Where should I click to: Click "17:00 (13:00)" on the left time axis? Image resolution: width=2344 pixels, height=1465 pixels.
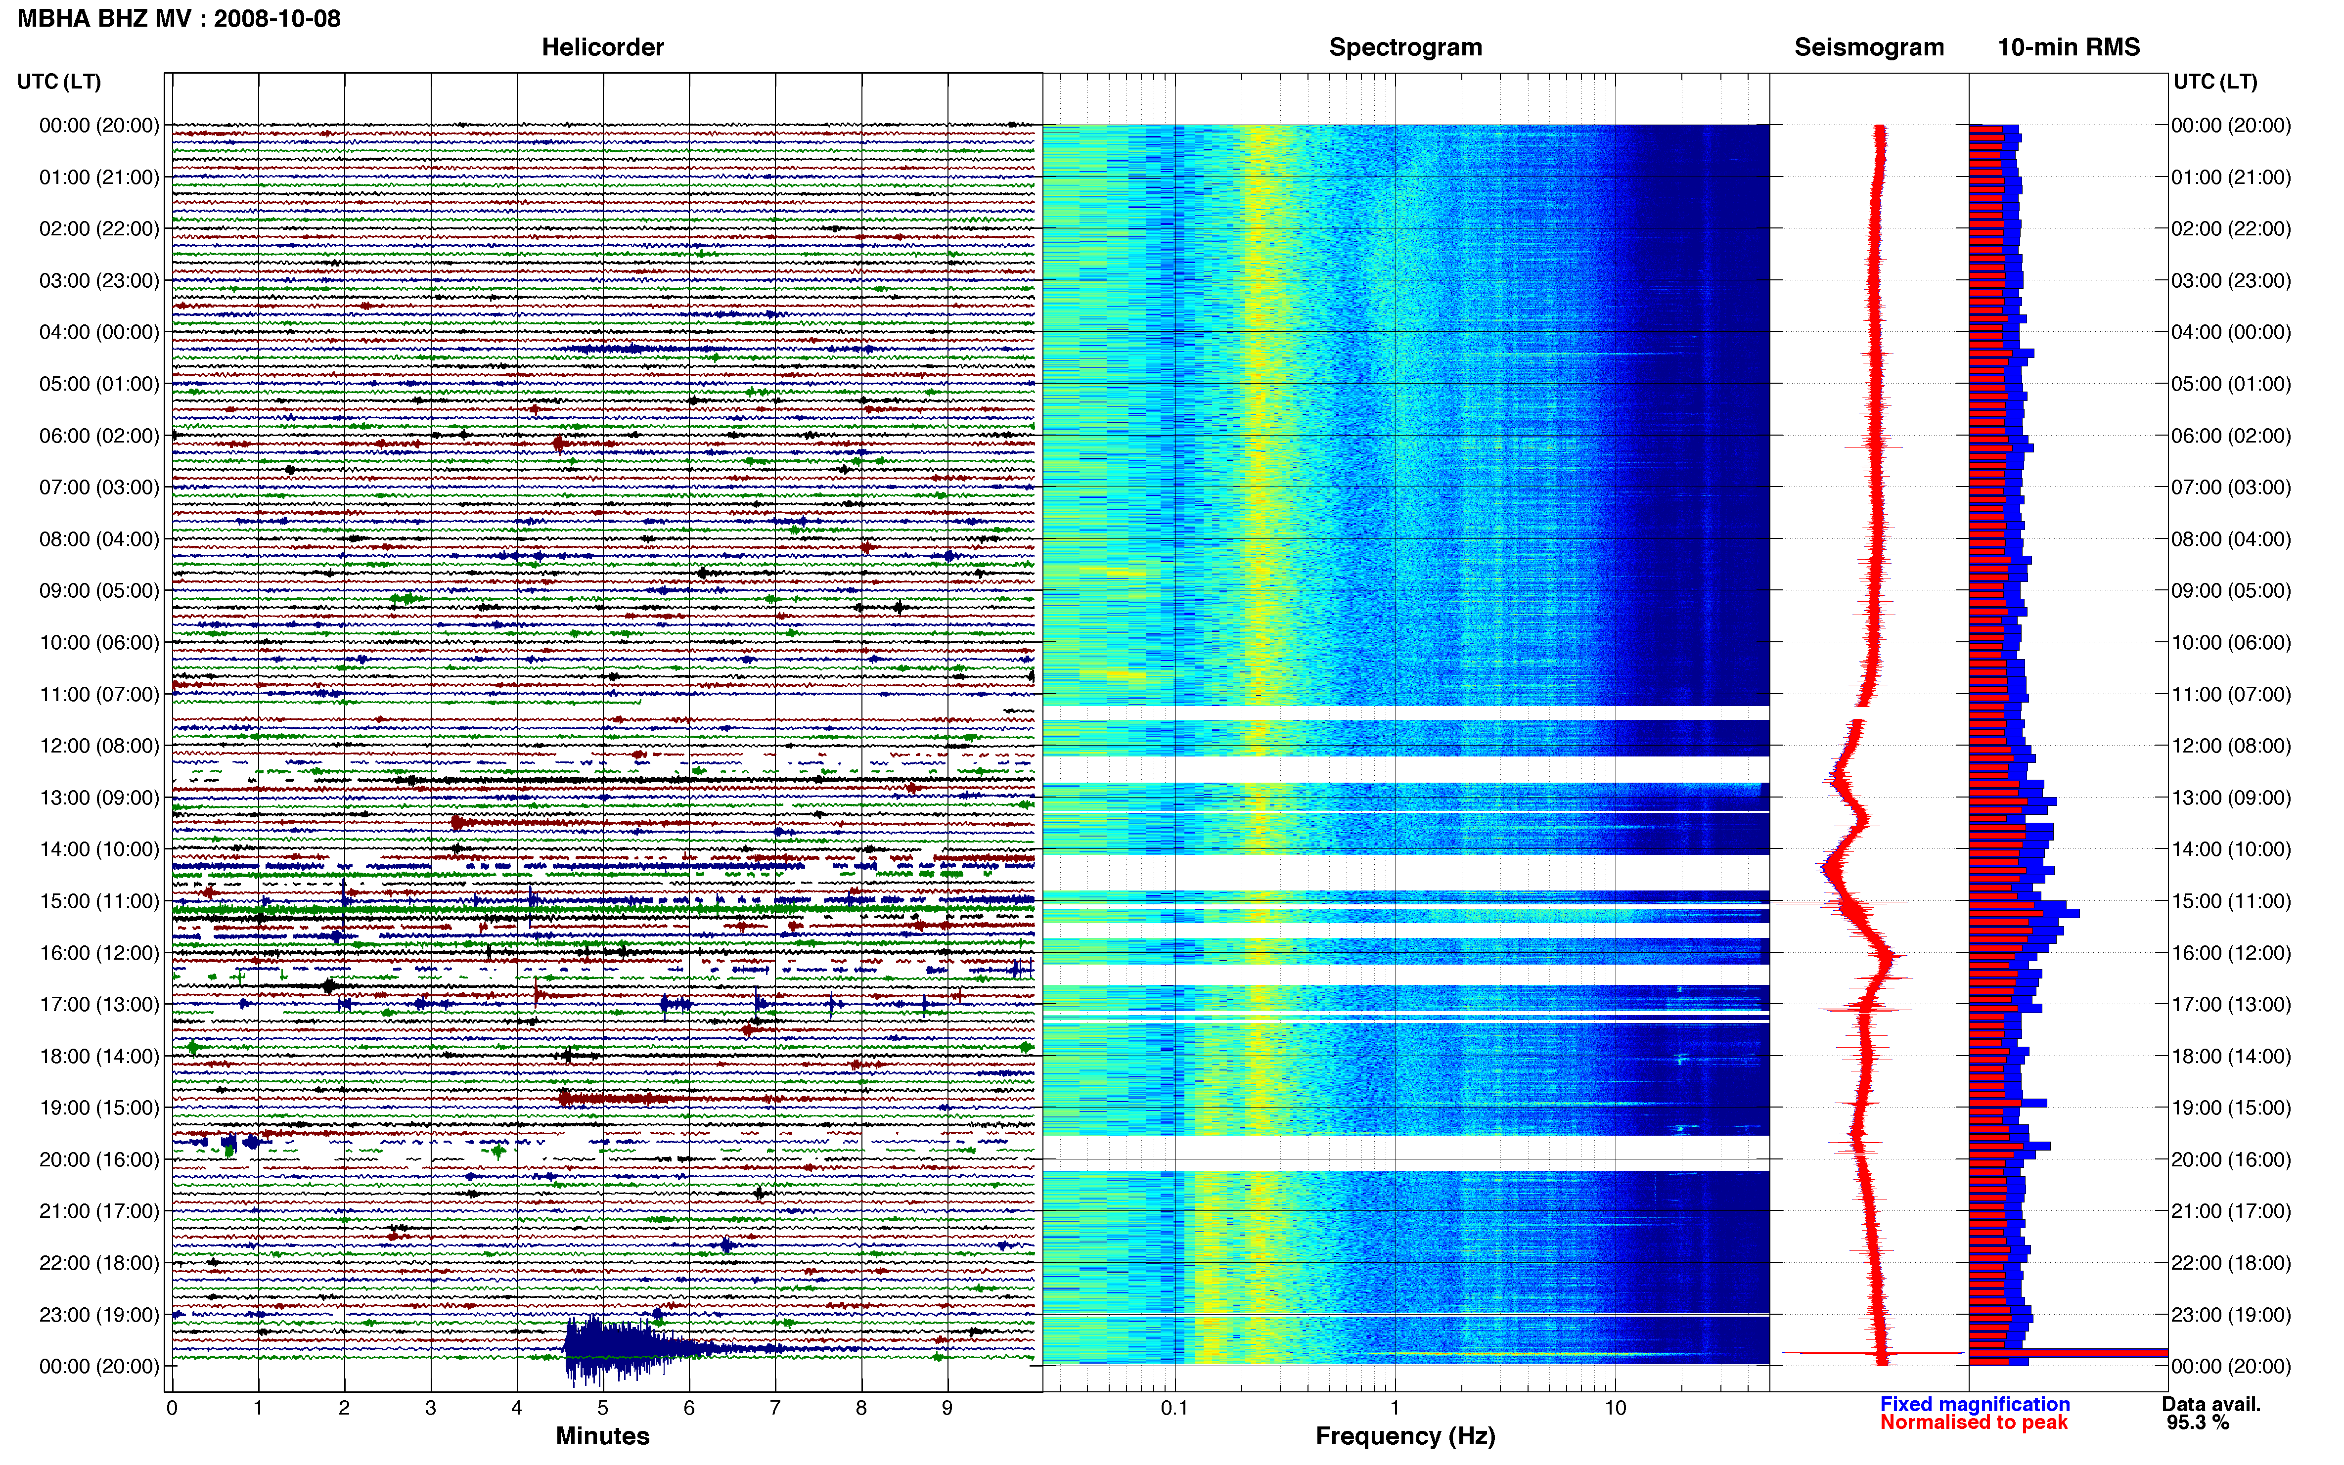[x=99, y=1005]
